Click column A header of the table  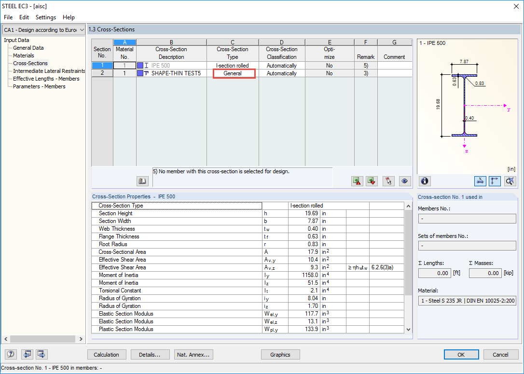[x=124, y=42]
